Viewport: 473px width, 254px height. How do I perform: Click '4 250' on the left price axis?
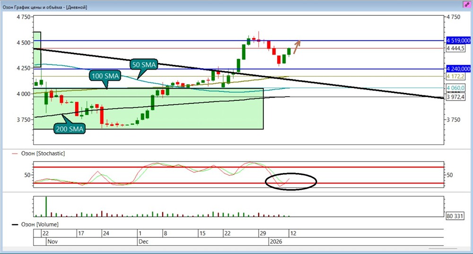click(24, 68)
